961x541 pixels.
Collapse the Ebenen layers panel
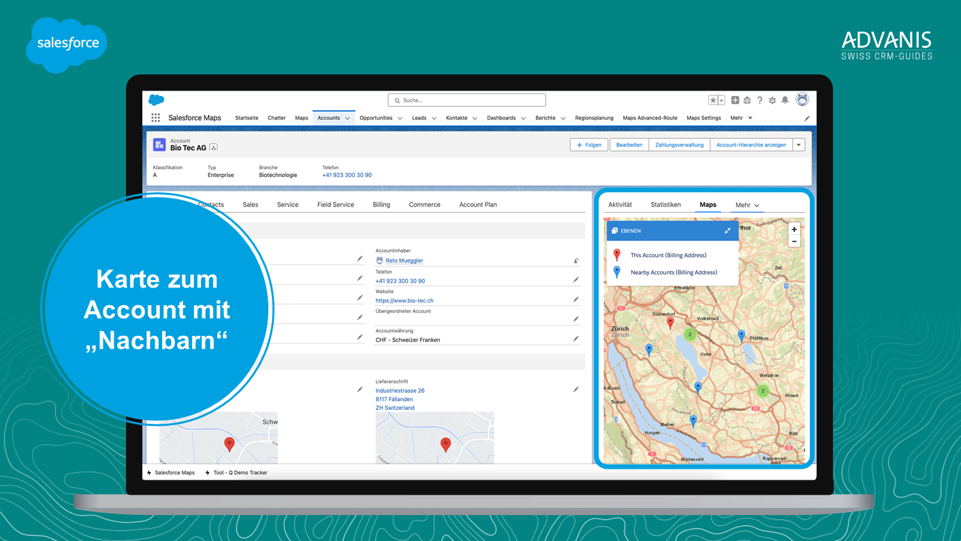pos(727,231)
